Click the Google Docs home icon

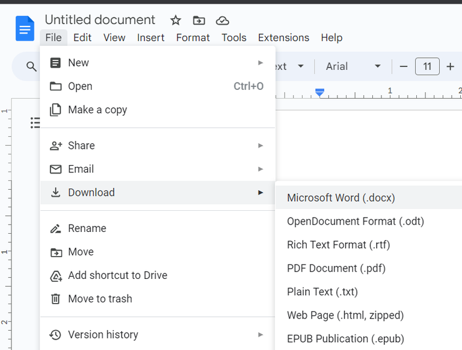click(25, 28)
